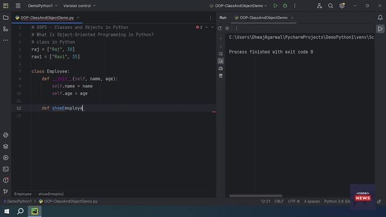Toggle read-only lock icon in status bar

pos(379,201)
